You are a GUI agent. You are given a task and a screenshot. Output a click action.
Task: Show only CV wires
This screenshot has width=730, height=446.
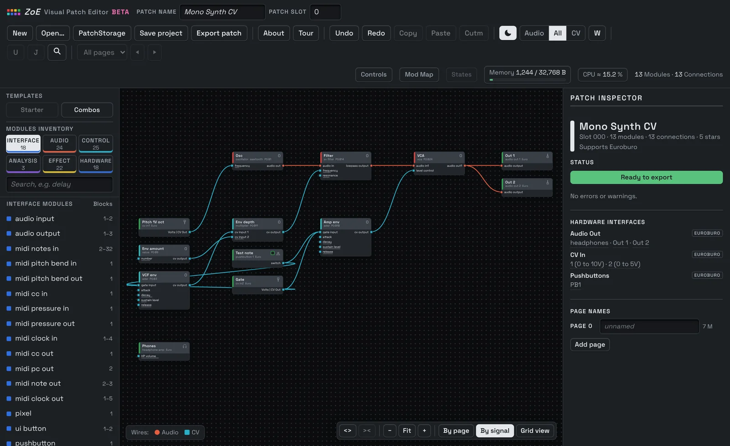point(576,33)
